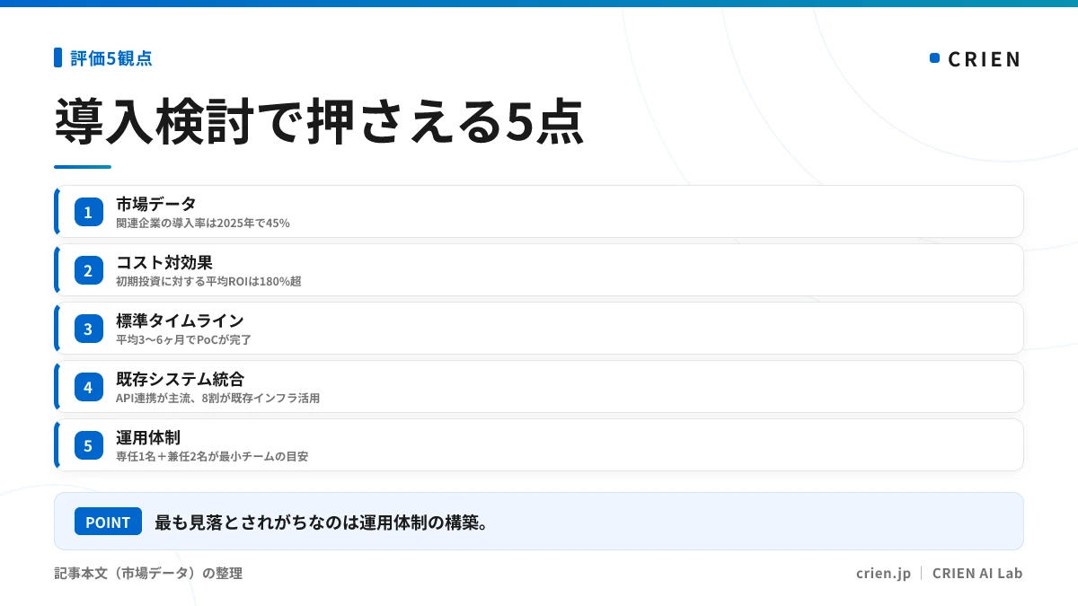1078x606 pixels.
Task: Click the text 関連企業の導入率は2025年で45%
Action: pyautogui.click(x=203, y=223)
